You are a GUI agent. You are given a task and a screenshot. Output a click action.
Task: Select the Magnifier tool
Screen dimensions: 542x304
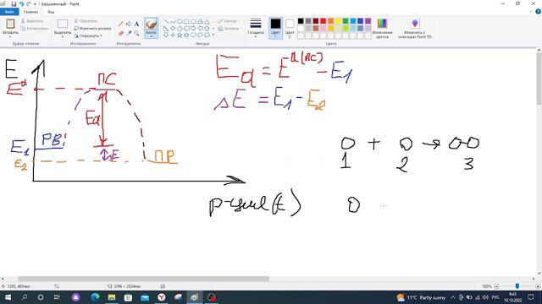pyautogui.click(x=136, y=34)
